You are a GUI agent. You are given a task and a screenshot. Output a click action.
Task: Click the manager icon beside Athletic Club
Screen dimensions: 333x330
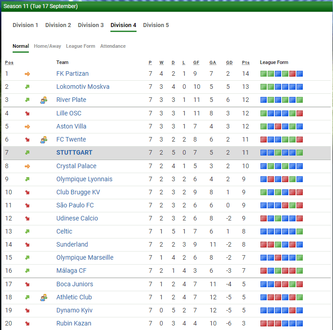pos(44,298)
